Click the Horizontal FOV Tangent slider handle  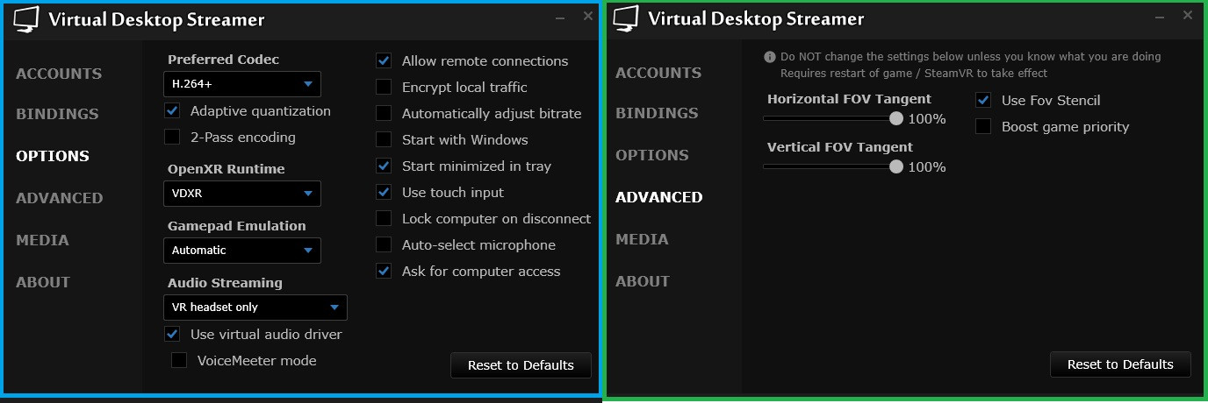click(896, 117)
